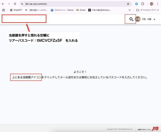Click the browser forward arrow
This screenshot has height=132, width=161.
click(x=9, y=4)
